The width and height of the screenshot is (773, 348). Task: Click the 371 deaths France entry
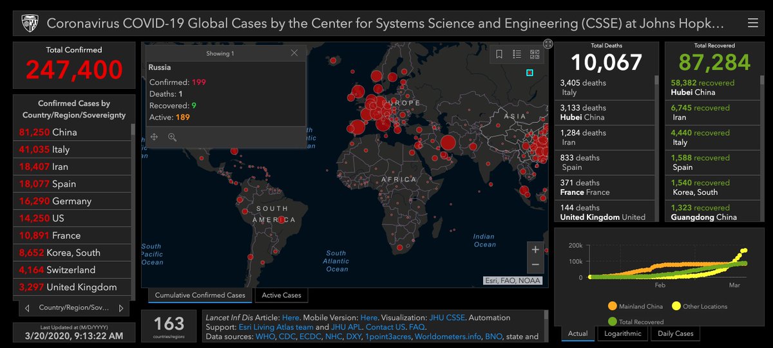tap(604, 187)
